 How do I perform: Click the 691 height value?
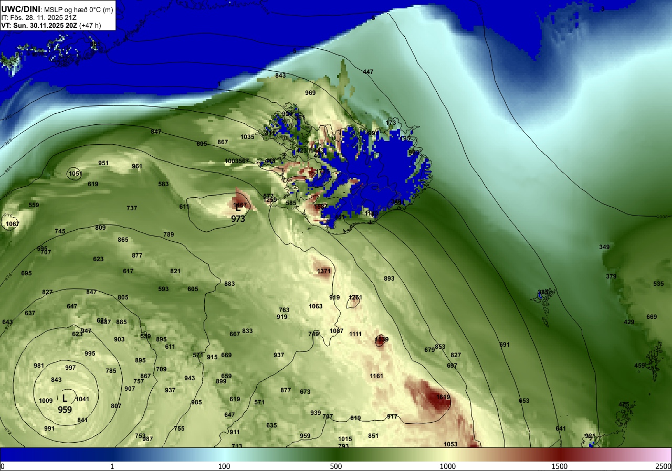point(505,345)
